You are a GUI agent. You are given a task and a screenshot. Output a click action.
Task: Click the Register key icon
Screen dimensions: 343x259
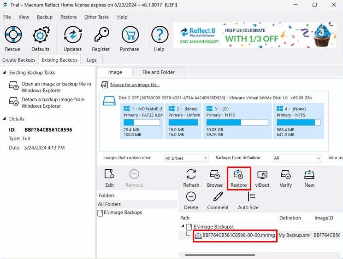tap(101, 35)
